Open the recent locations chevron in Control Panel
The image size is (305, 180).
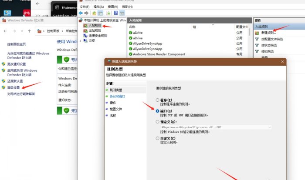coord(22,31)
